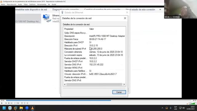Image resolution: width=197 pixels, height=111 pixels.
Task: Open the blue cloud-house app in taskbar
Action: [10, 108]
